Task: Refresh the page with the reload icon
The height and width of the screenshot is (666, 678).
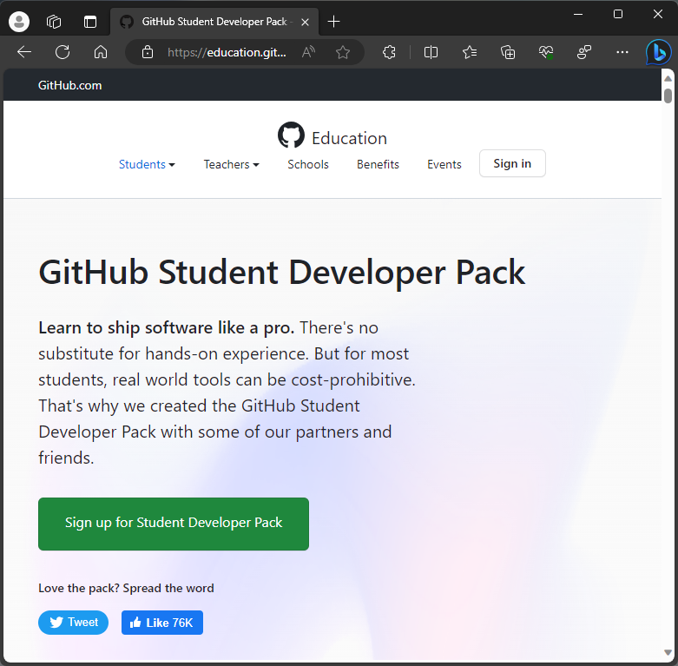Action: (63, 52)
